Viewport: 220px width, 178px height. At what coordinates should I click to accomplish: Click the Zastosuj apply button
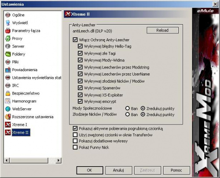pyautogui.click(x=147, y=170)
